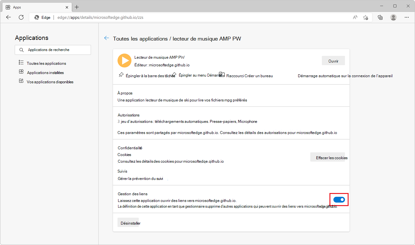Open Toutes les applications in sidebar
Screen dimensions: 415x245
pyautogui.click(x=46, y=63)
